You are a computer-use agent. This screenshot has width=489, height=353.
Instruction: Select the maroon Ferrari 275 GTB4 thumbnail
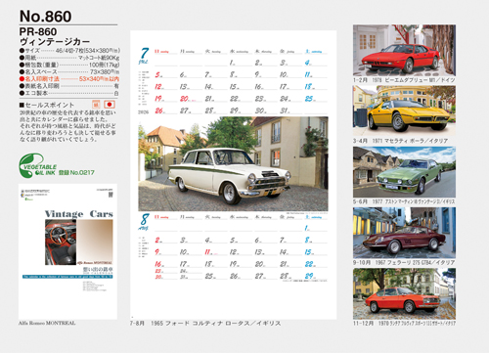(404, 233)
